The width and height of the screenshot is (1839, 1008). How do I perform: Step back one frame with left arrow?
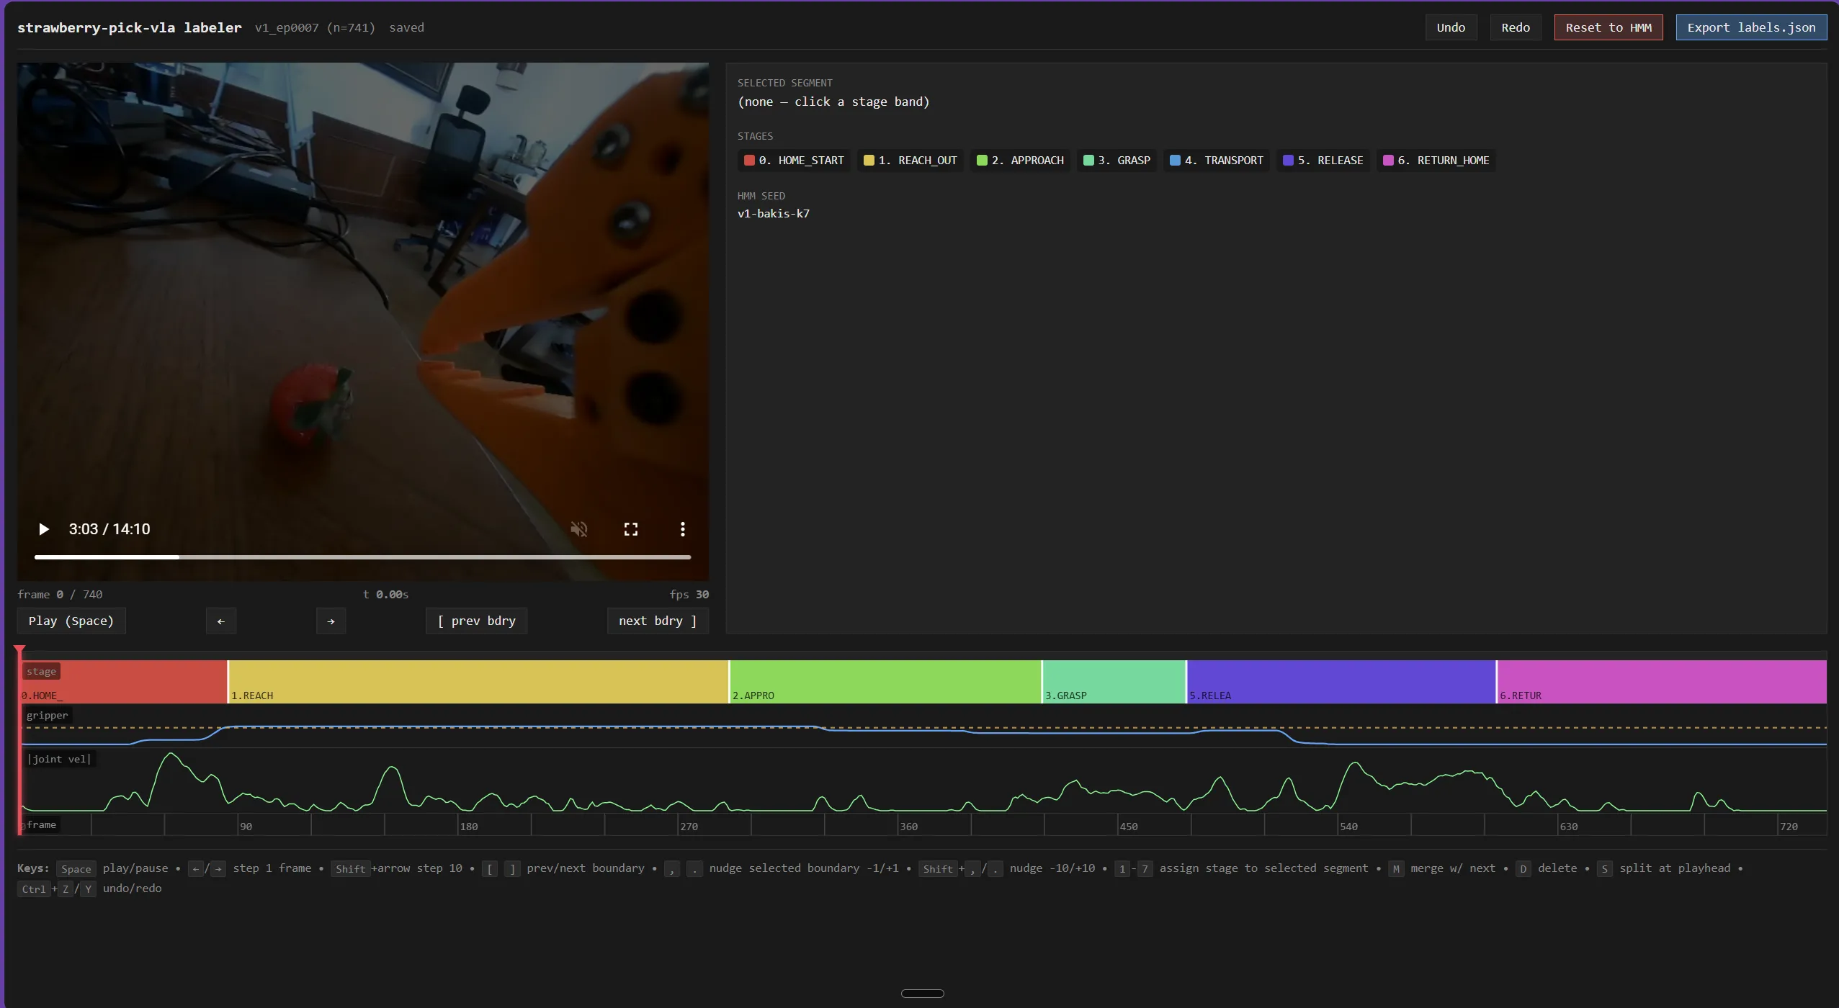click(x=221, y=621)
